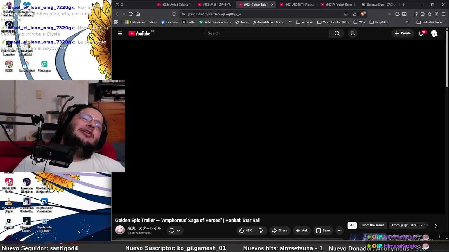Open the share page icon in address bar
The height and width of the screenshot is (252, 449).
(354, 14)
